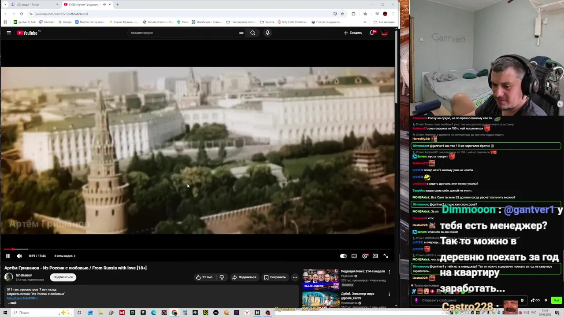This screenshot has width=564, height=317.
Task: Open a new browser tab with plus
Action: pos(118,4)
